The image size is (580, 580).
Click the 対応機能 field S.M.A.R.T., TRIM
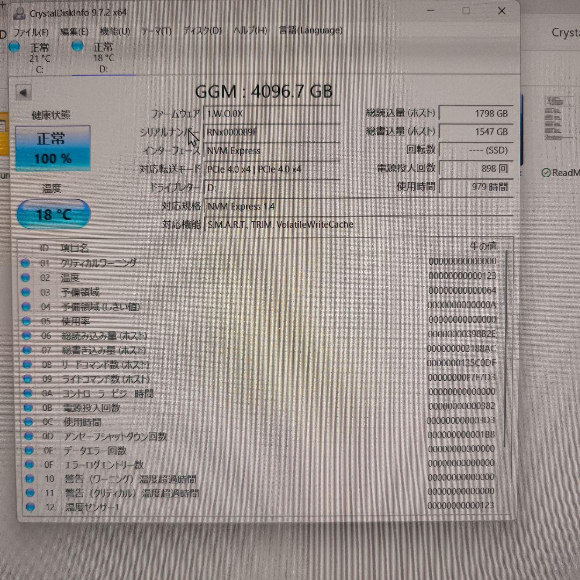click(358, 224)
